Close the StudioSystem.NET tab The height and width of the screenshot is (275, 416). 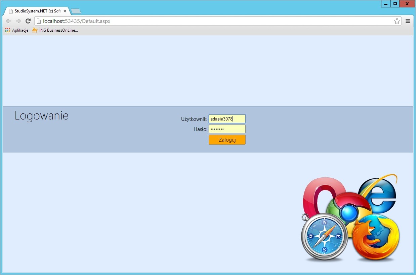pyautogui.click(x=65, y=11)
